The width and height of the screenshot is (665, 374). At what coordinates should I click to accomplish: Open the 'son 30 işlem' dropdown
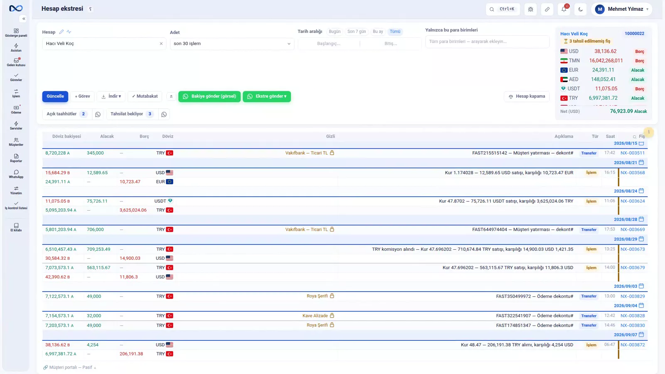(232, 44)
